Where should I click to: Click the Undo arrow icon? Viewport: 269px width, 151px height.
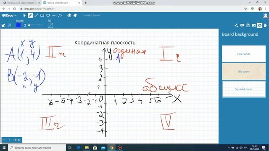coord(3,25)
